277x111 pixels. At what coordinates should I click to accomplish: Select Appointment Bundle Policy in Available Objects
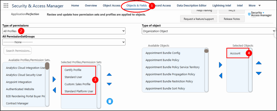(x=162, y=60)
